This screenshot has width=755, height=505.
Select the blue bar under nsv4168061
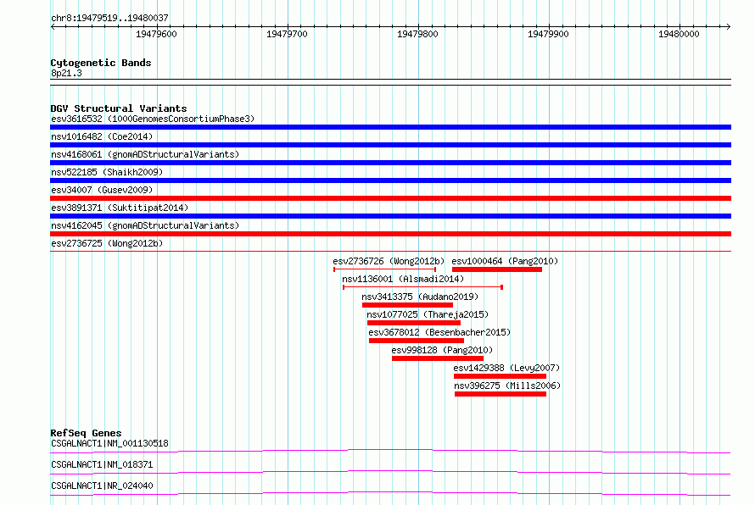tap(390, 163)
